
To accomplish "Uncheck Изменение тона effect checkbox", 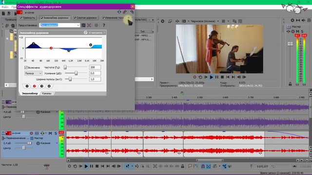I will (103, 17).
